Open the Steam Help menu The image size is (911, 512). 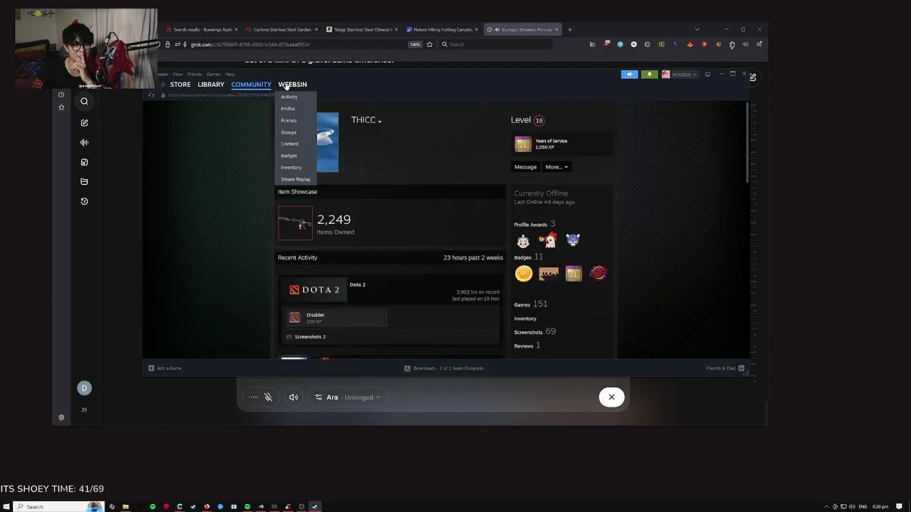point(230,74)
